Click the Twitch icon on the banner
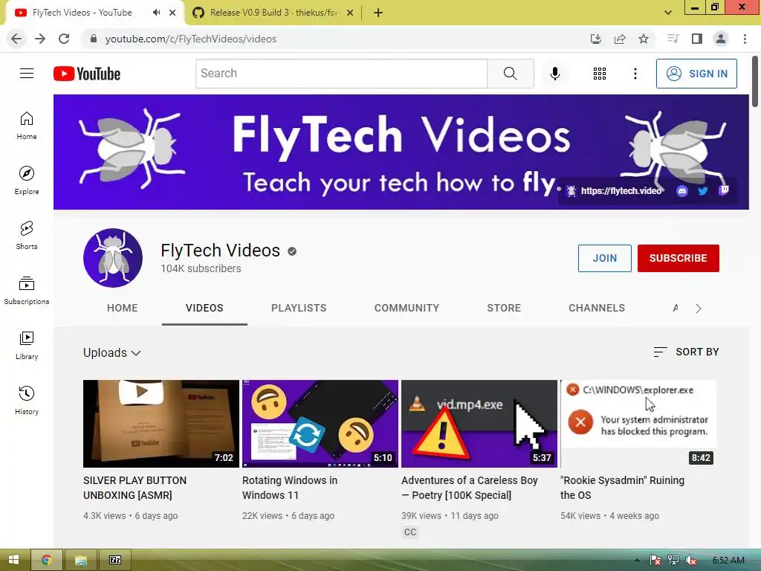The image size is (761, 571). (x=724, y=190)
